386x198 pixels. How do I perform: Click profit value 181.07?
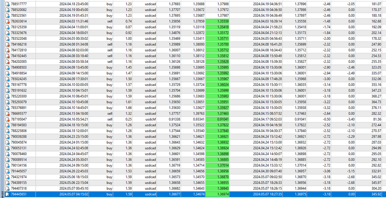(x=376, y=4)
